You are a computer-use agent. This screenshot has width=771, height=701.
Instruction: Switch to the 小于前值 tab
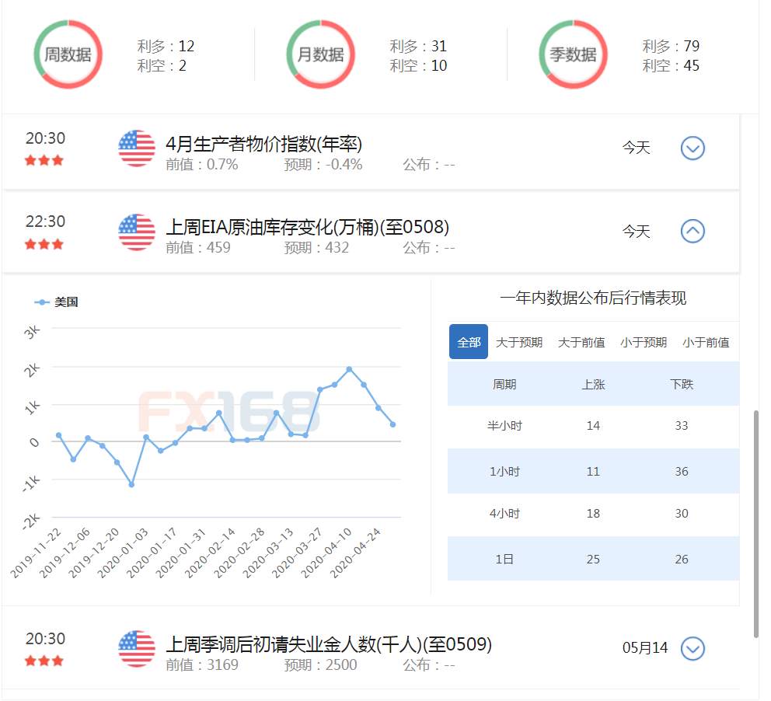[706, 342]
